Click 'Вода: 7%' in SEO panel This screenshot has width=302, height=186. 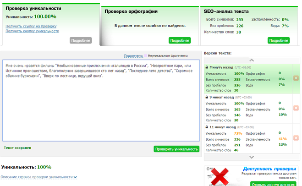click(280, 26)
